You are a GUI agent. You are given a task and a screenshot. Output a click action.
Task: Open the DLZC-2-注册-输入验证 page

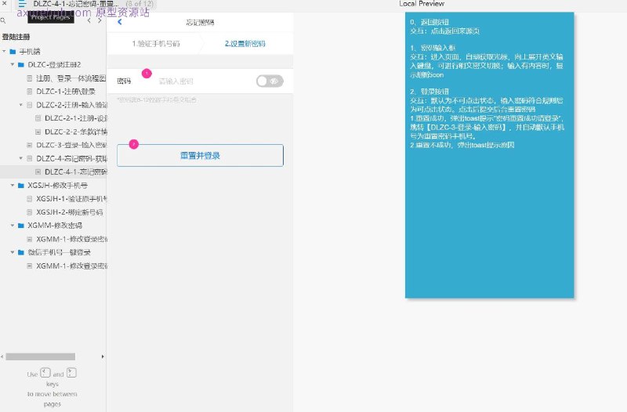click(x=71, y=105)
